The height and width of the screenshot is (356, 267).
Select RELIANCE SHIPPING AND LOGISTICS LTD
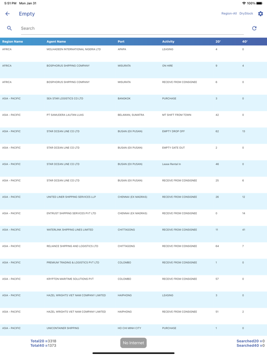click(x=72, y=246)
